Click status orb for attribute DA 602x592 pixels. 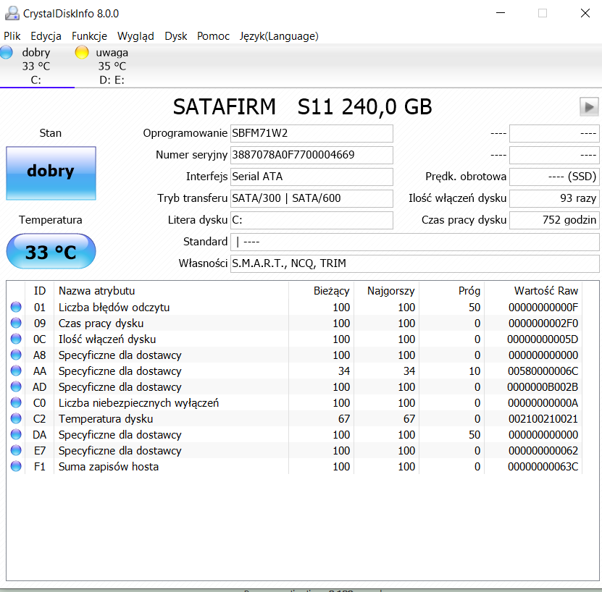tap(16, 434)
